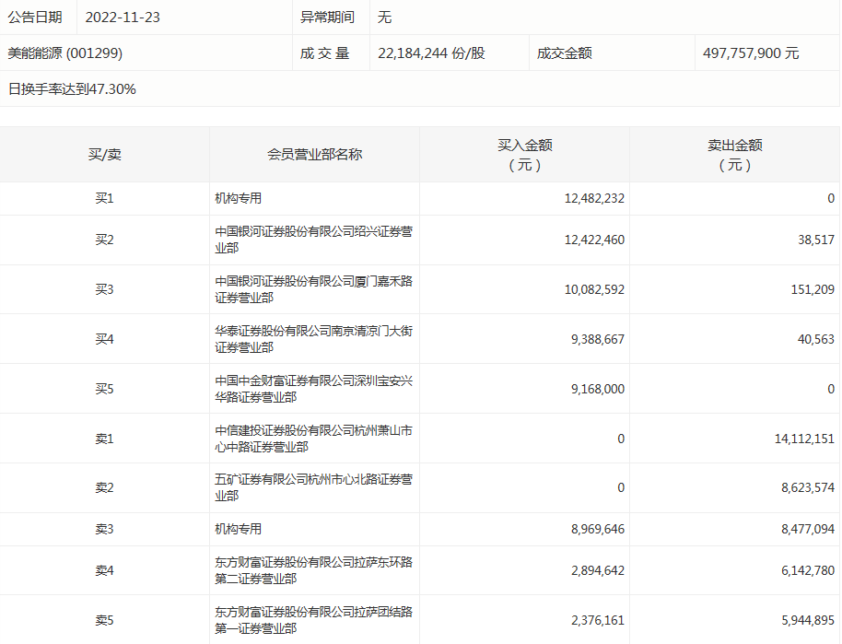
Task: Select 华泰证券南京清凉门大街营业部 entry
Action: tap(313, 339)
